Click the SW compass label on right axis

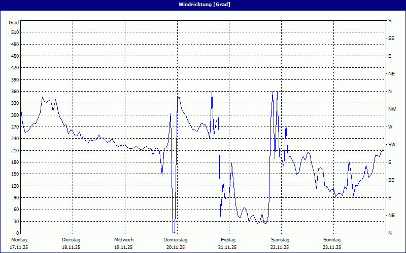point(391,145)
